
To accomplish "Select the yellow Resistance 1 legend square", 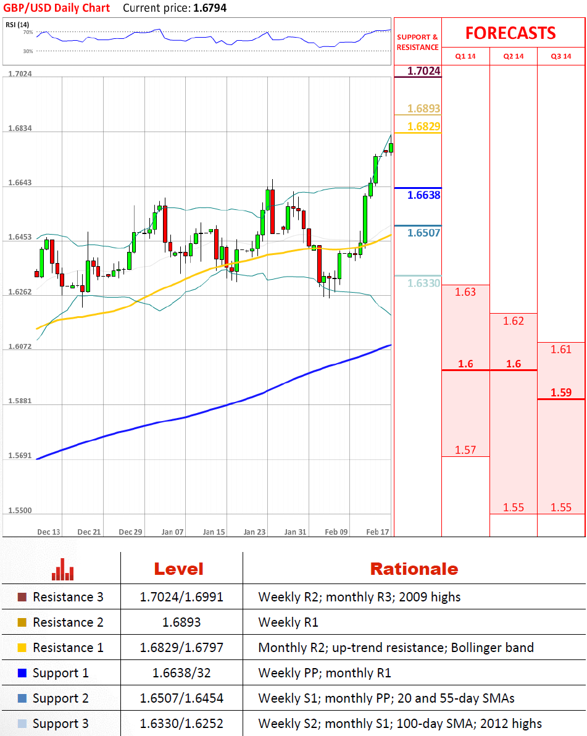I will (x=22, y=648).
